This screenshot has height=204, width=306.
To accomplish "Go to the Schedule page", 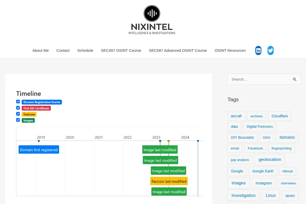I will click(85, 50).
